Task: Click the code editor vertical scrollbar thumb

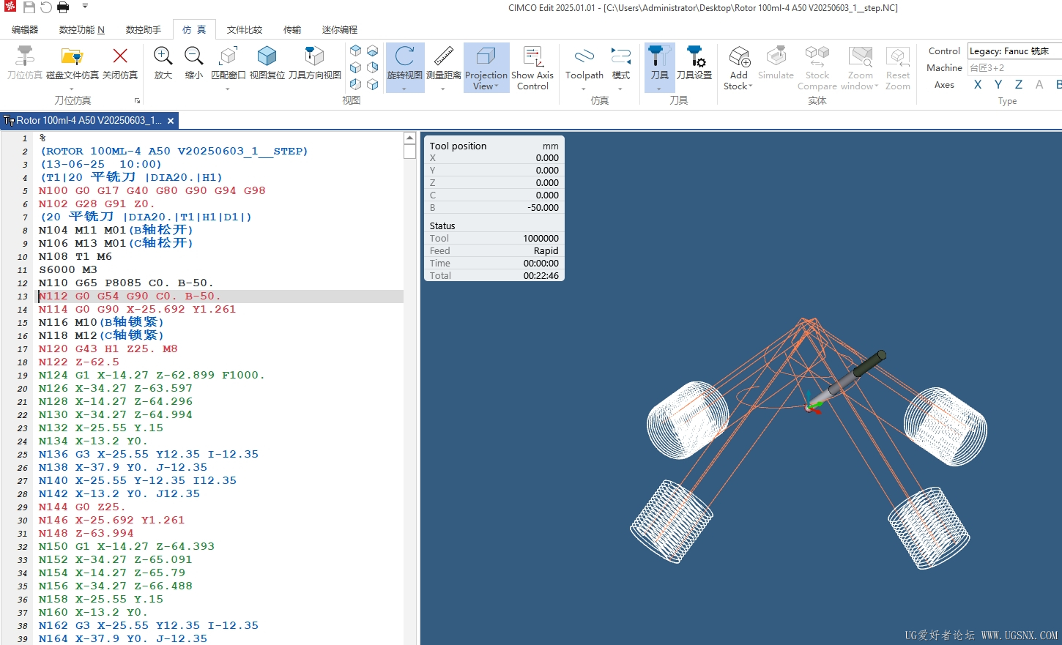Action: (410, 152)
